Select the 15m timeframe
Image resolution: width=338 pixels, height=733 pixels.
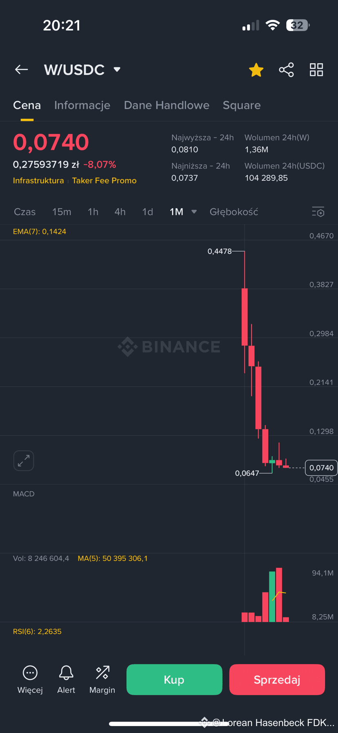62,212
